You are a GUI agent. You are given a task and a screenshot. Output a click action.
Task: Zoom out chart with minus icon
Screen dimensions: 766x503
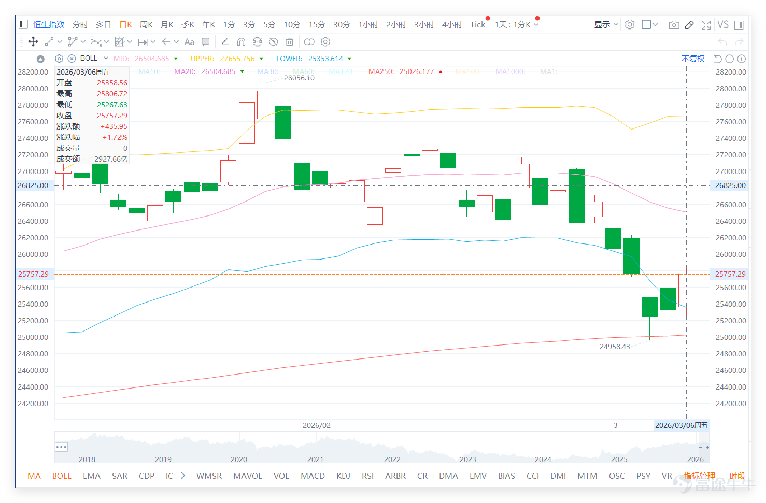pos(730,59)
